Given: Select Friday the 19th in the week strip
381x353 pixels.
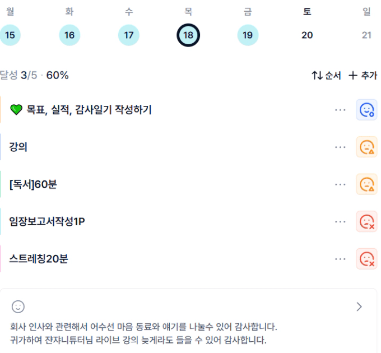Looking at the screenshot, I should pos(248,35).
